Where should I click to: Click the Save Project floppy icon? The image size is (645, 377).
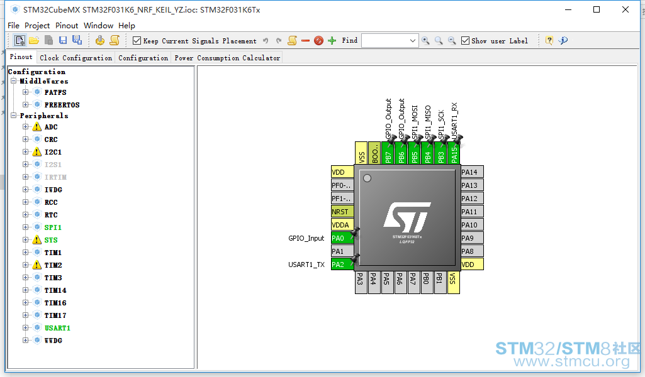point(62,40)
